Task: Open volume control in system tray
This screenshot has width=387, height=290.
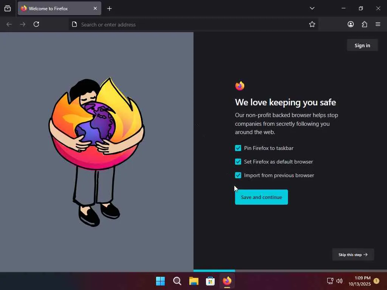Action: pos(339,281)
